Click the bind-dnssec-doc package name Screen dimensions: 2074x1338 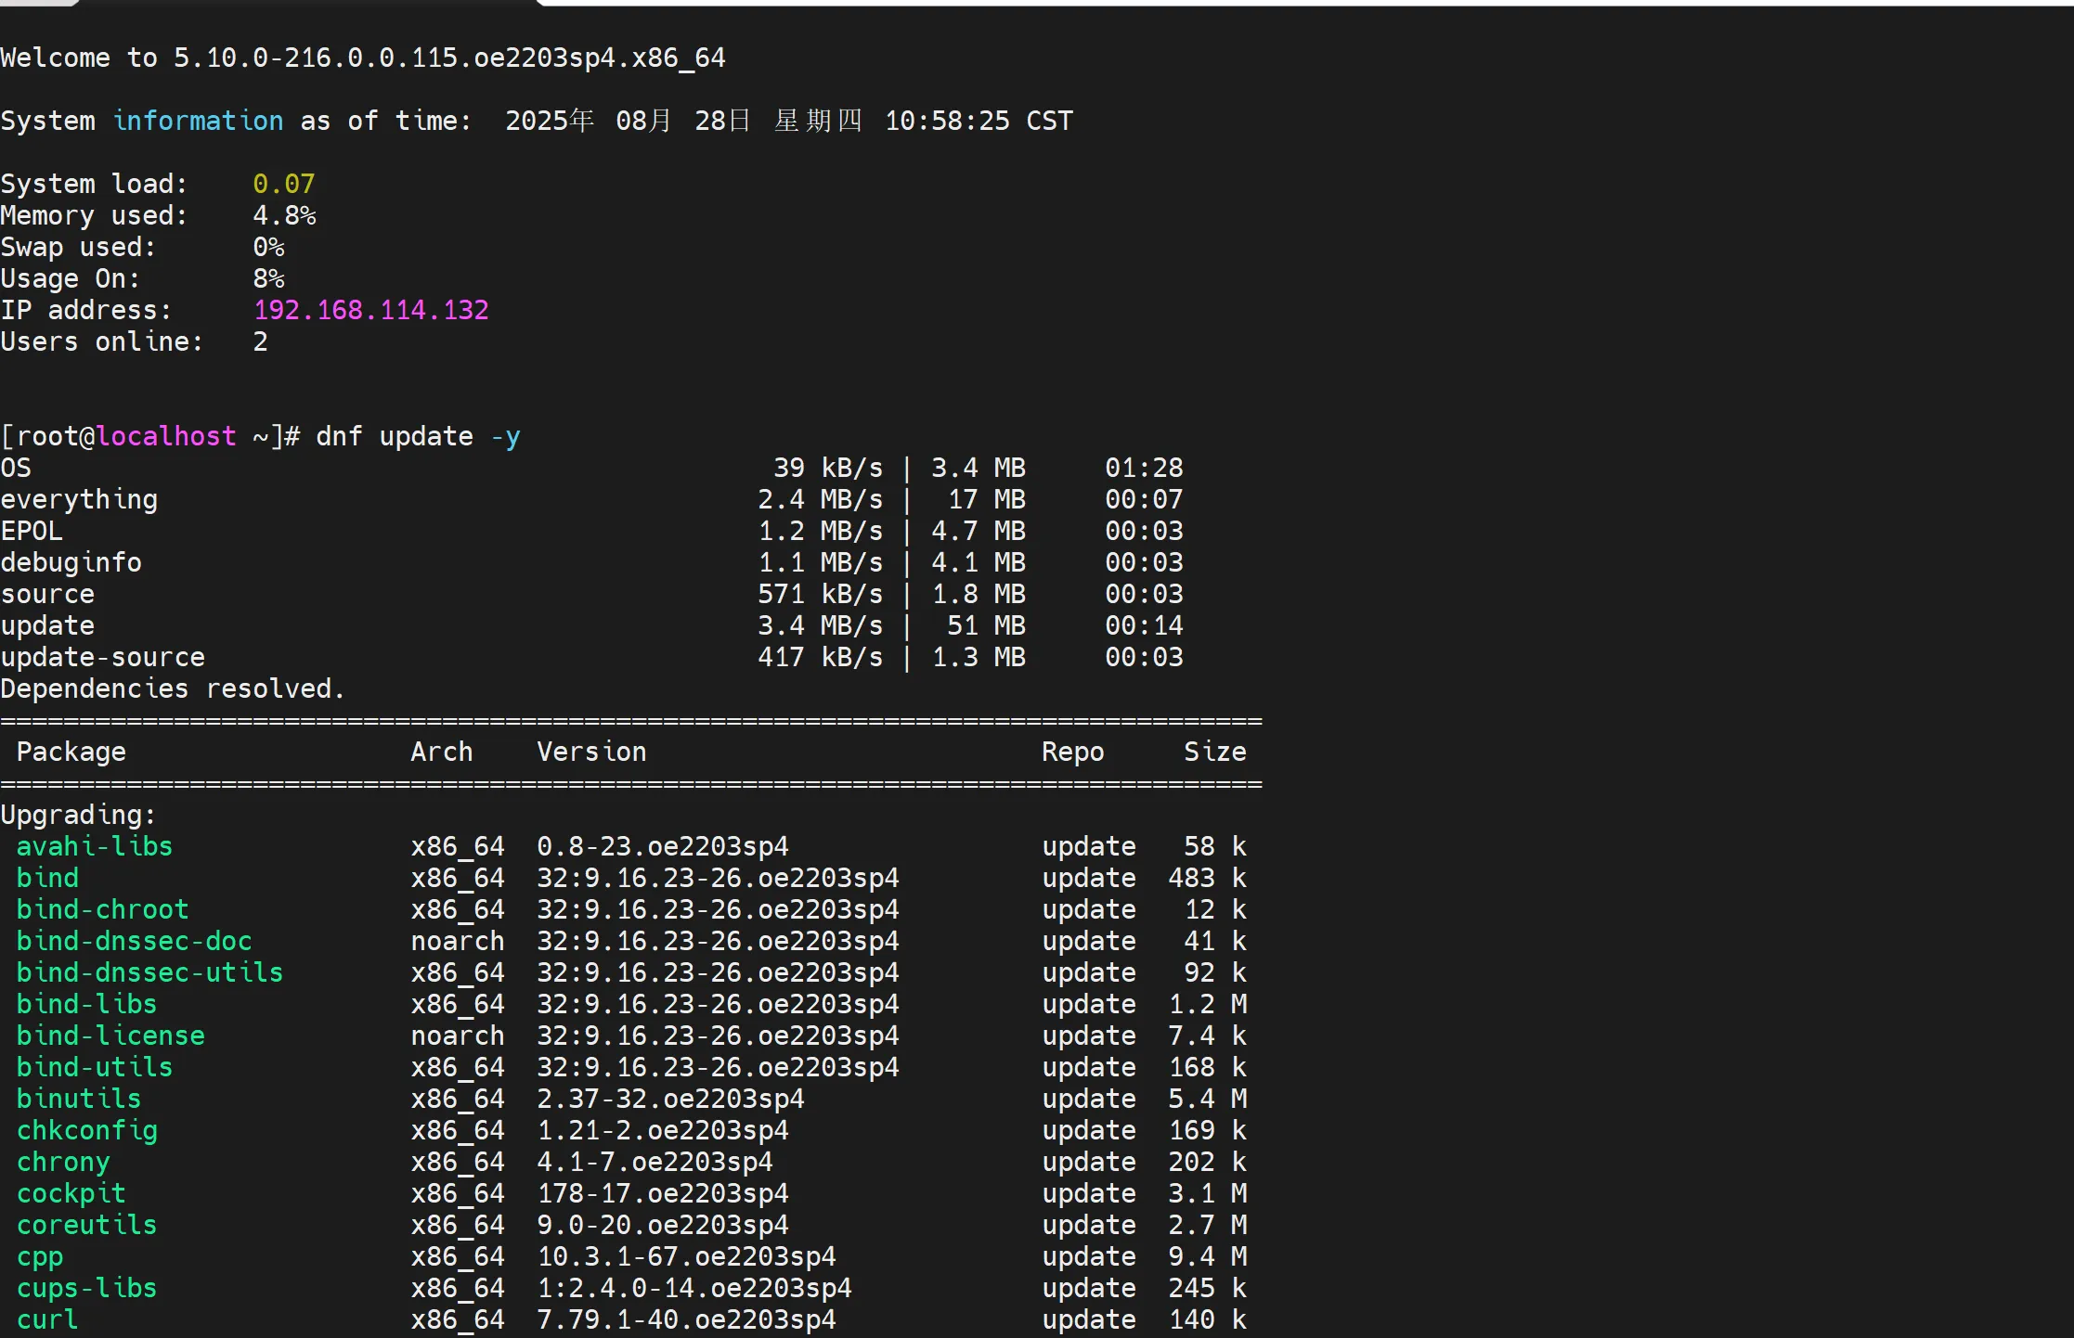135,942
